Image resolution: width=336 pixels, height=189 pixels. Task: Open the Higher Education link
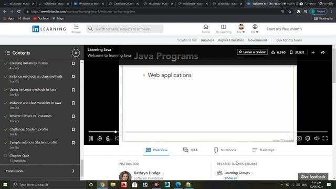(231, 40)
